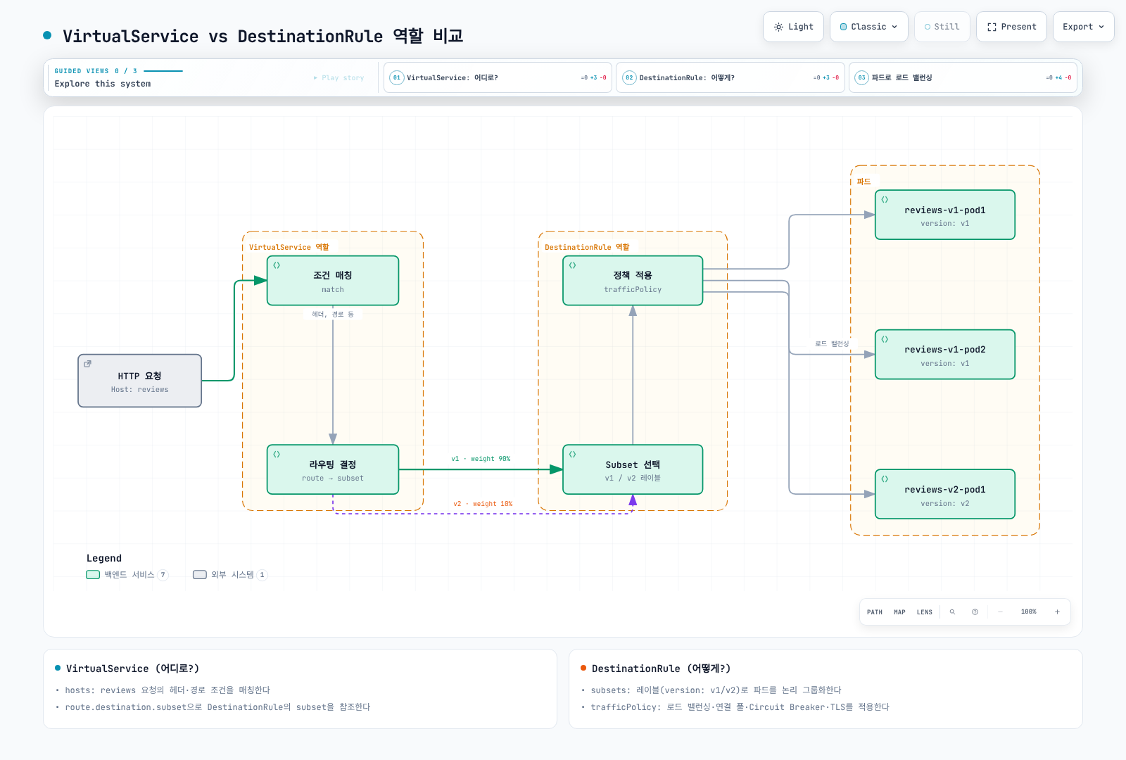Switch to PATH mode
1126x760 pixels.
[875, 612]
